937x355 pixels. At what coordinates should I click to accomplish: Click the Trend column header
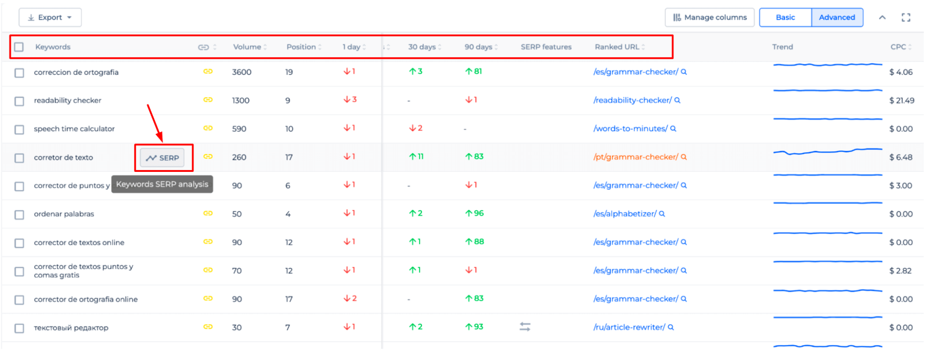click(x=782, y=47)
